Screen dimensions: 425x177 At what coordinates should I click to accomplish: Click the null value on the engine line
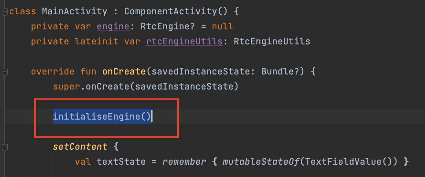pyautogui.click(x=222, y=26)
